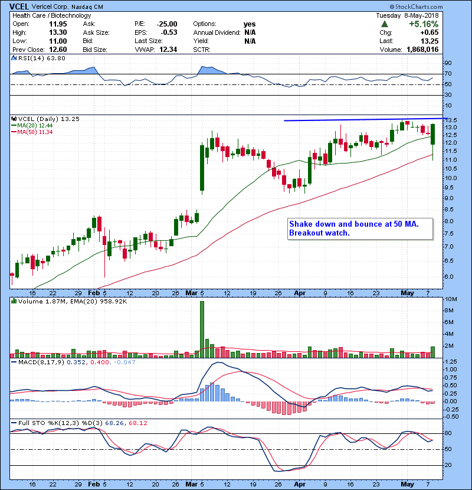This screenshot has height=490, width=472.
Task: Click the Prev Close value 12.60
Action: pos(58,50)
